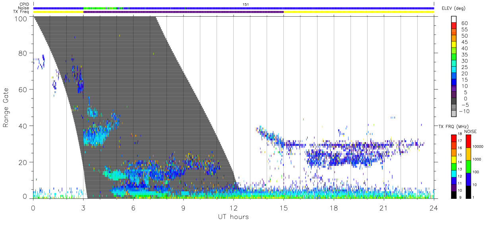Select the 9 tick on UT hours axis
Screen dimensions: 488x225
(184, 208)
